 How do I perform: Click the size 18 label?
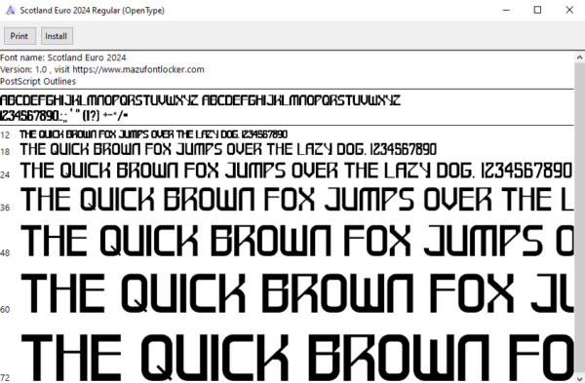click(x=5, y=152)
